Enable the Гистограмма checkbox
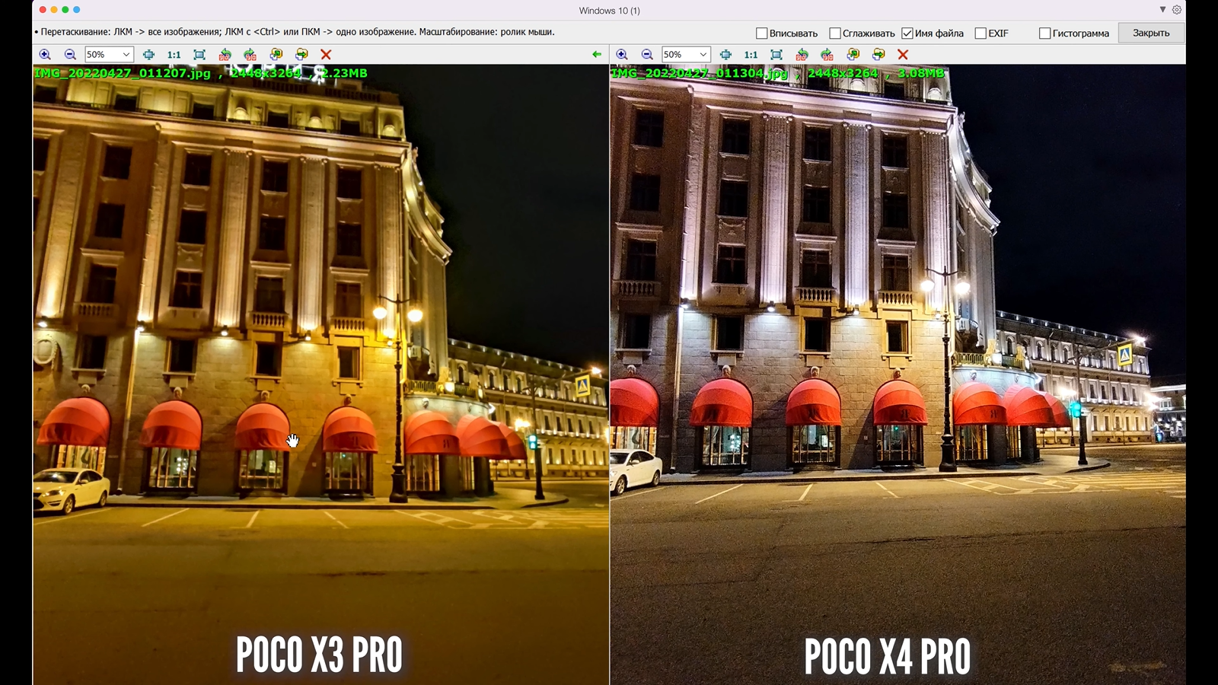Image resolution: width=1218 pixels, height=685 pixels. pyautogui.click(x=1044, y=33)
